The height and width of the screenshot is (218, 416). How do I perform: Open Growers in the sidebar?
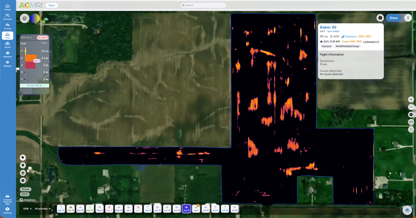[7, 17]
